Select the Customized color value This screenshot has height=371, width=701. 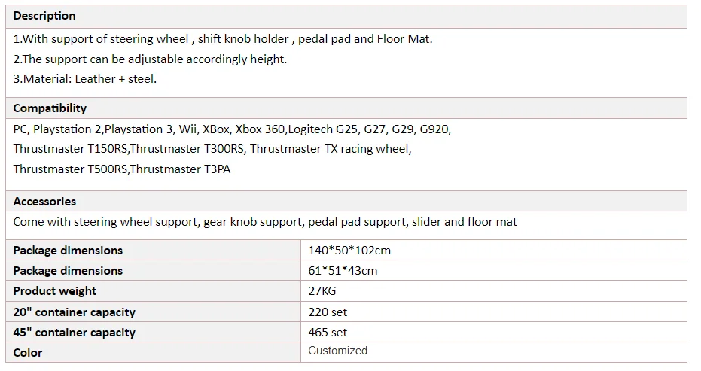point(337,351)
